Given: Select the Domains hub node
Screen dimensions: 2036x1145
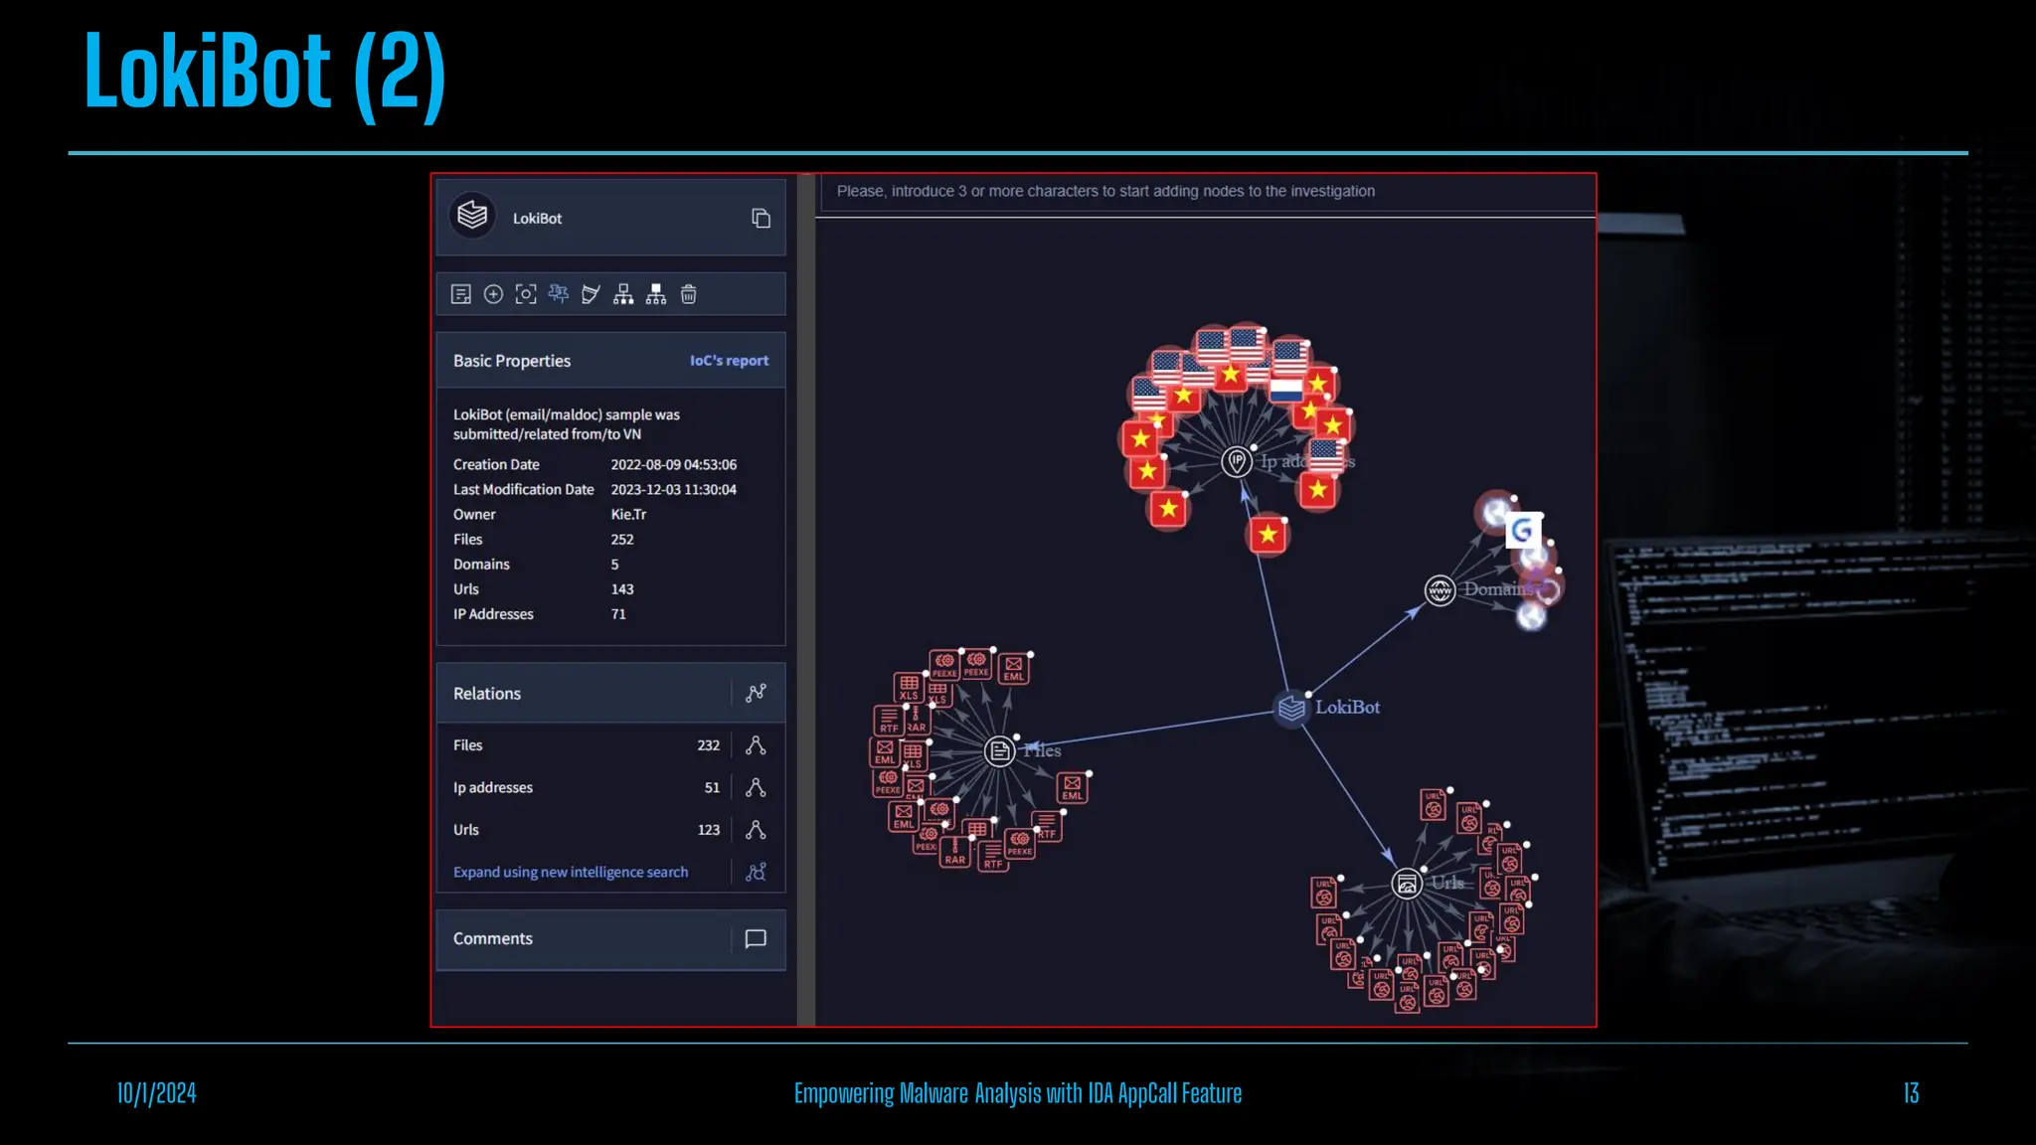Looking at the screenshot, I should [1440, 590].
